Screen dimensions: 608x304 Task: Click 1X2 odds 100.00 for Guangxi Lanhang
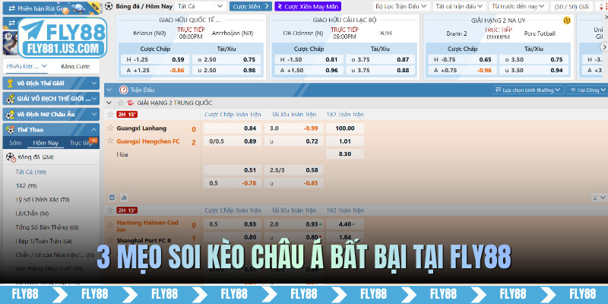(345, 128)
